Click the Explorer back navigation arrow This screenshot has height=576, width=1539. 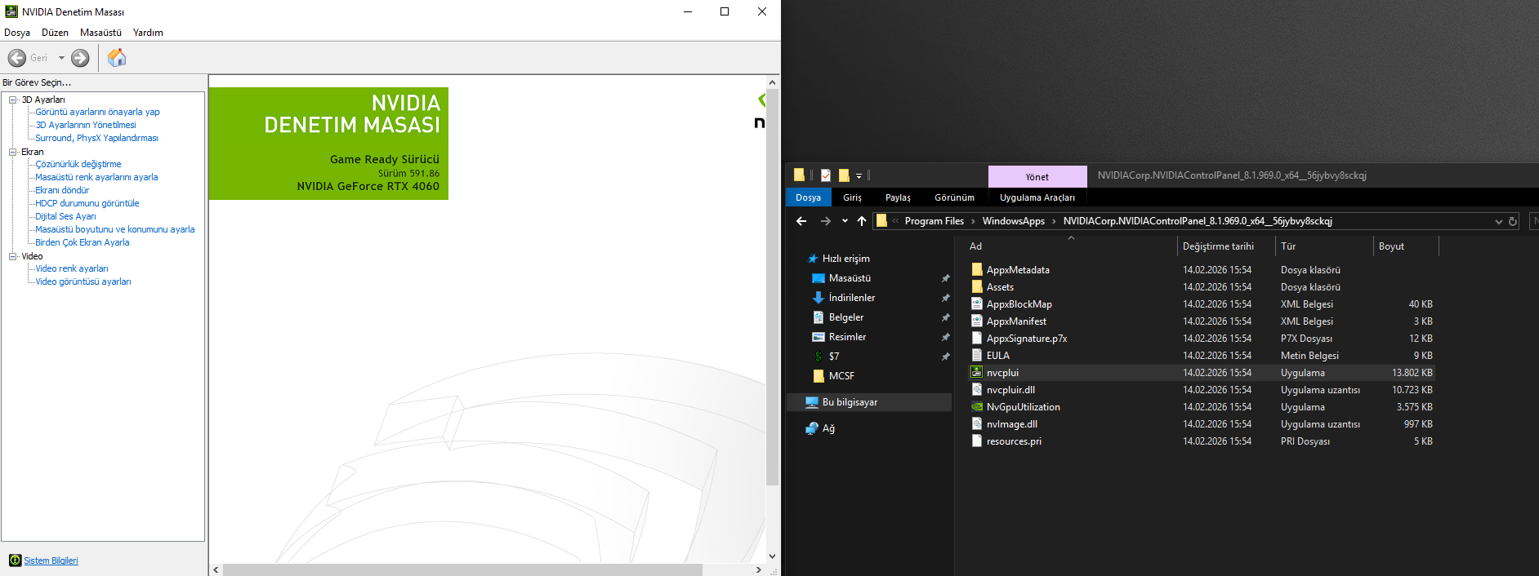pyautogui.click(x=801, y=221)
